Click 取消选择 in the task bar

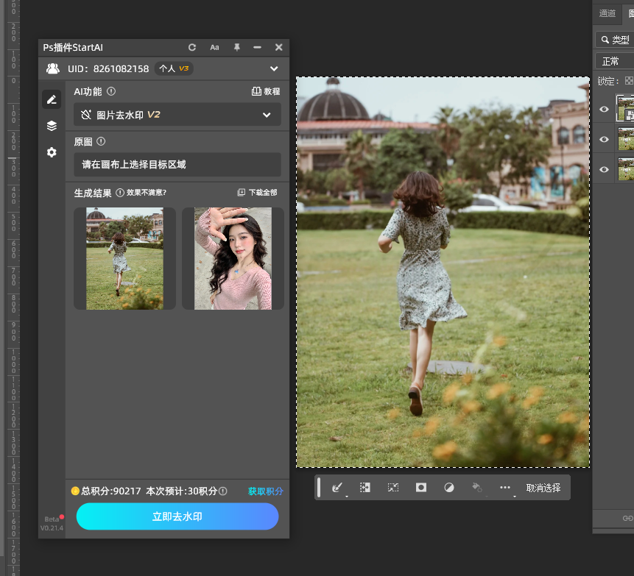[543, 488]
